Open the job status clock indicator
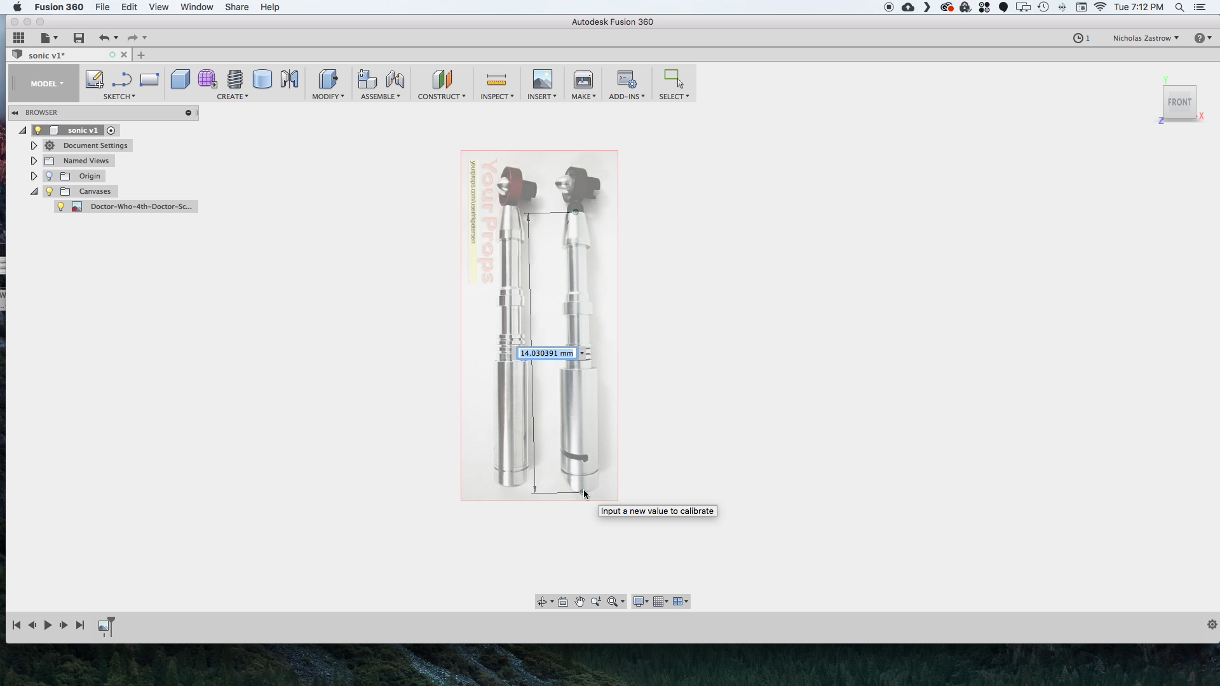Screen dimensions: 1220x686 pyautogui.click(x=1081, y=38)
